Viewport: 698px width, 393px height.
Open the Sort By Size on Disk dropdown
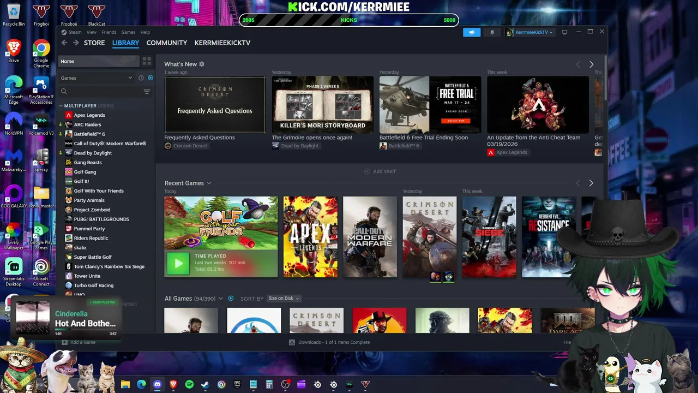coord(284,299)
